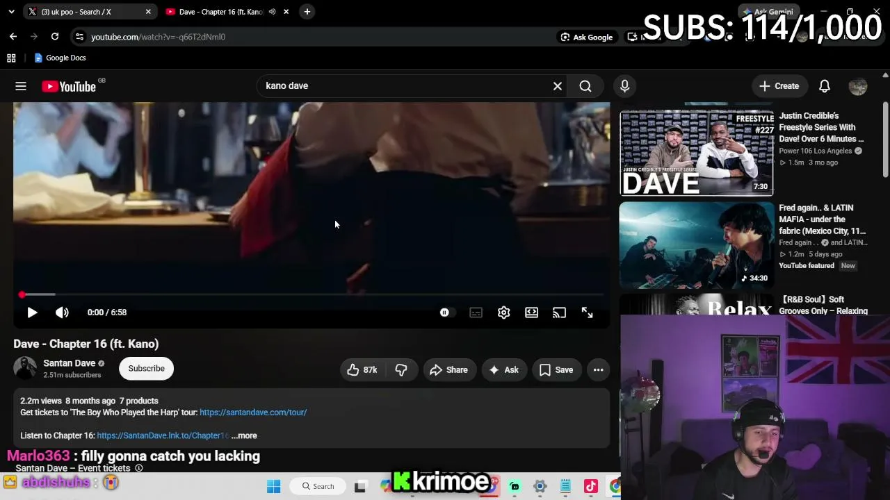Image resolution: width=890 pixels, height=500 pixels.
Task: Play the Dave Chapter 16 video
Action: [32, 312]
